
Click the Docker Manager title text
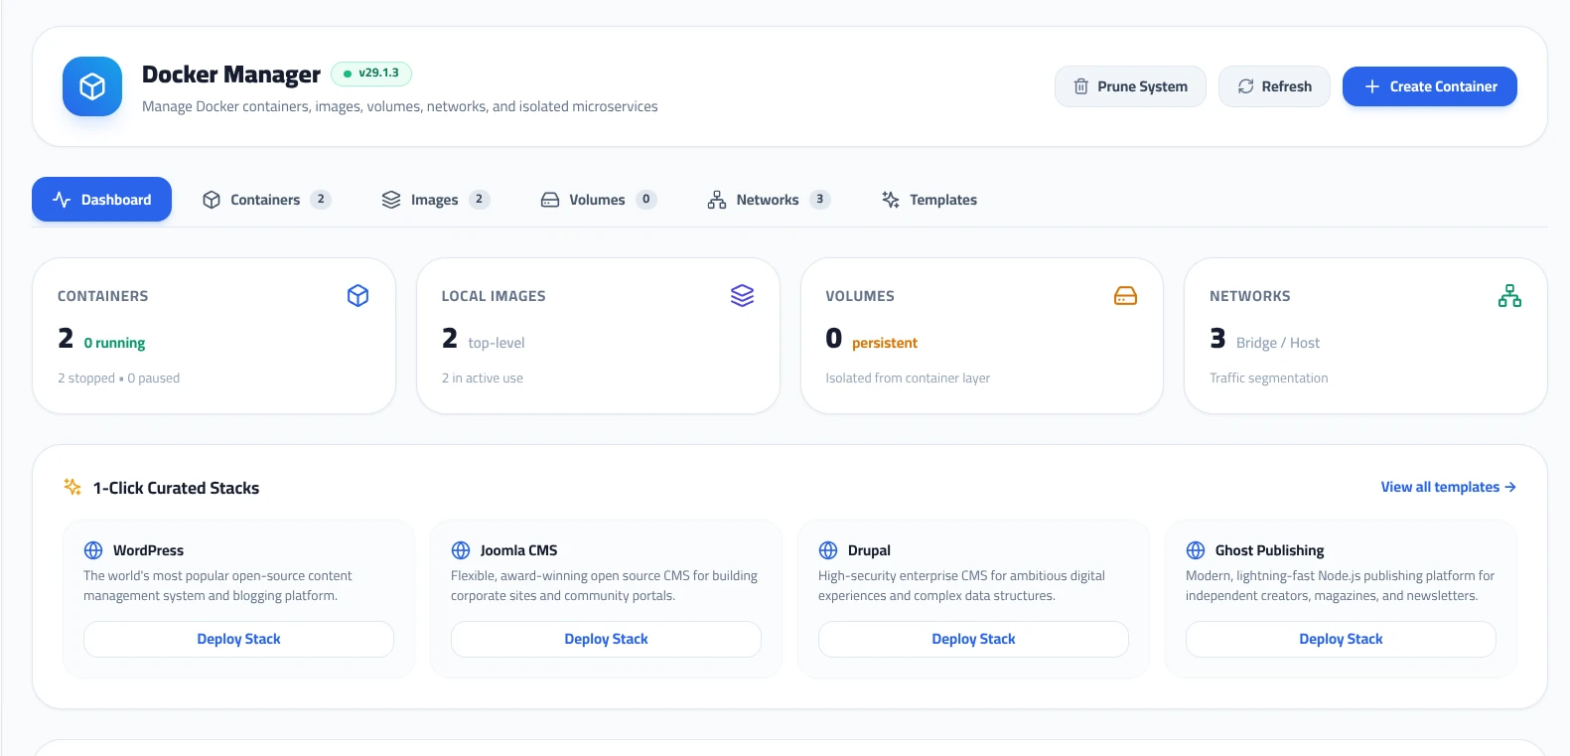pyautogui.click(x=231, y=75)
